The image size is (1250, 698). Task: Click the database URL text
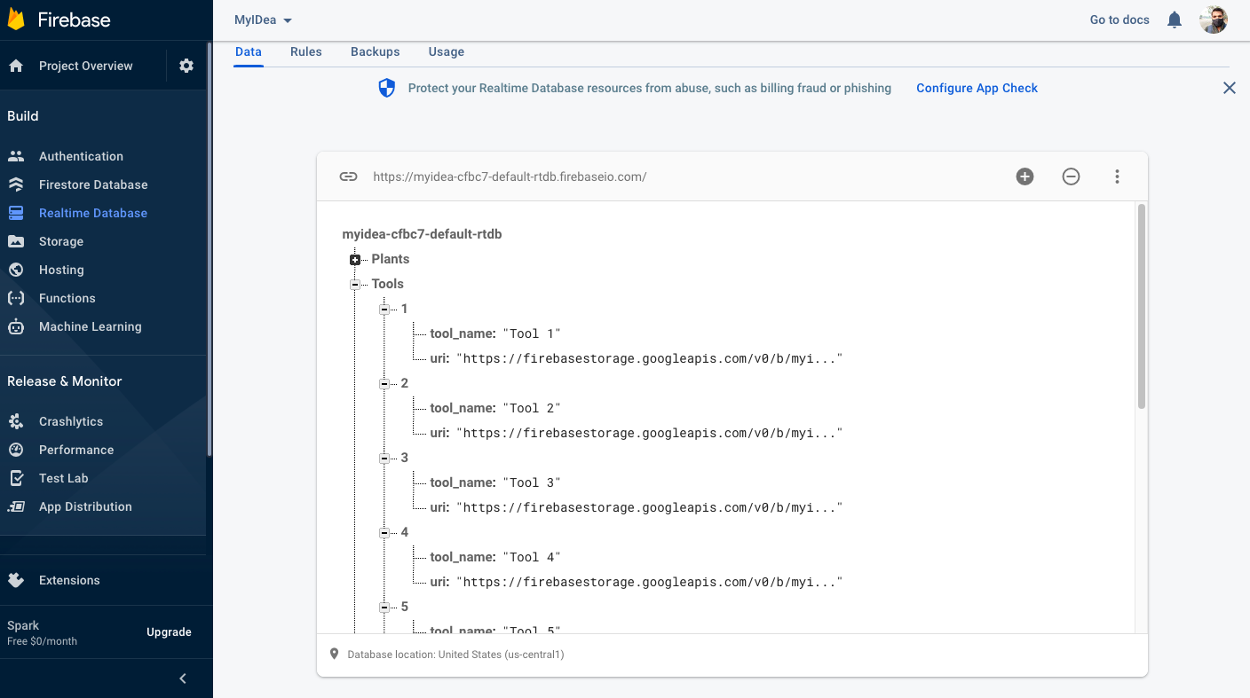(x=510, y=176)
